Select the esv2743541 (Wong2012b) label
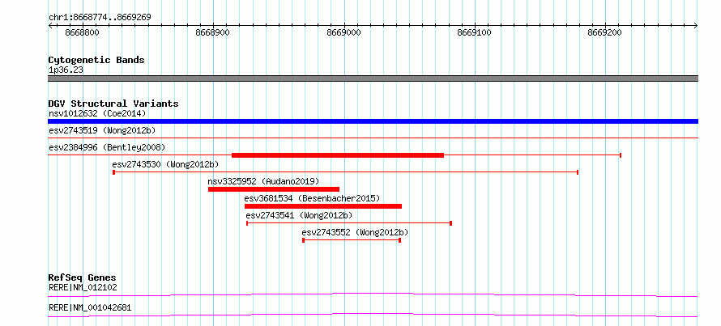 (300, 215)
